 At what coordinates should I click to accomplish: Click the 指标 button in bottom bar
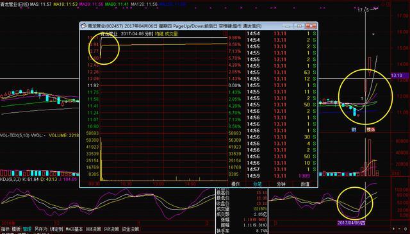click(5, 229)
